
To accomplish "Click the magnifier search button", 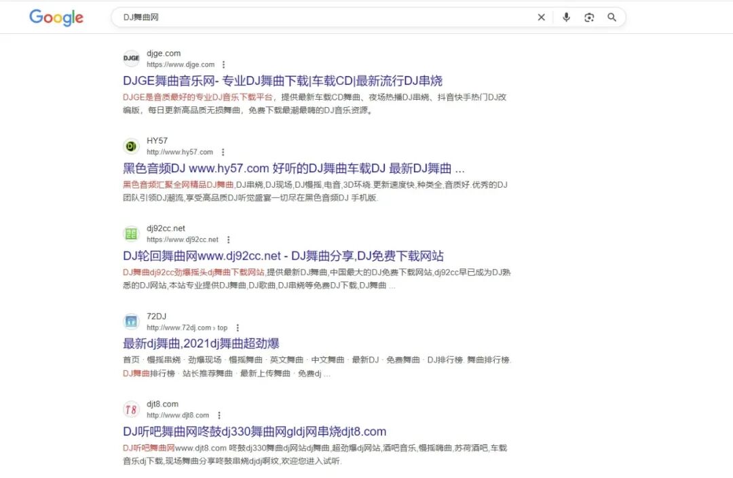I will point(612,17).
